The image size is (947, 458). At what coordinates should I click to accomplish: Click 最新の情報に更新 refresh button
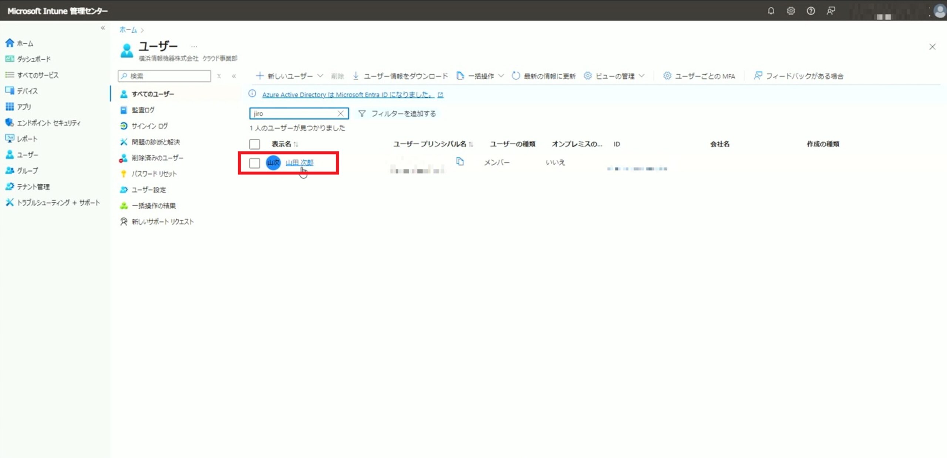pos(543,76)
